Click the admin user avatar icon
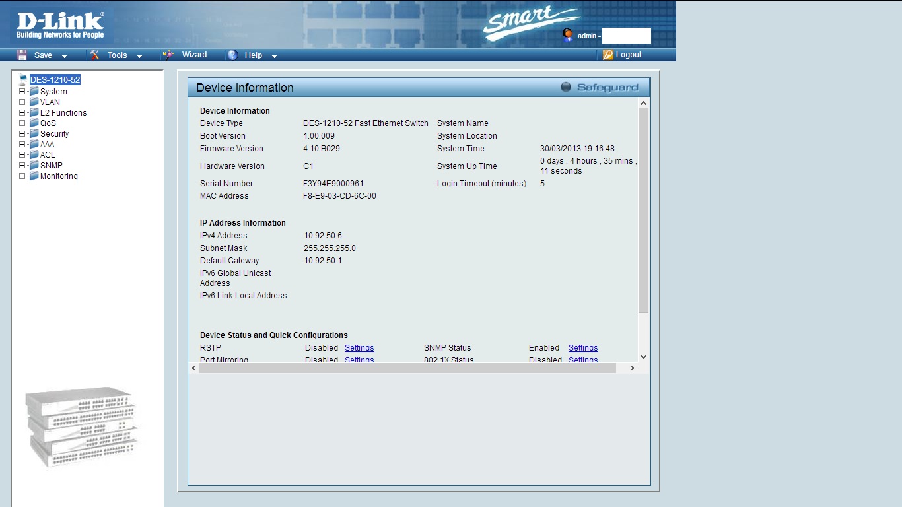The height and width of the screenshot is (507, 902). pos(567,35)
